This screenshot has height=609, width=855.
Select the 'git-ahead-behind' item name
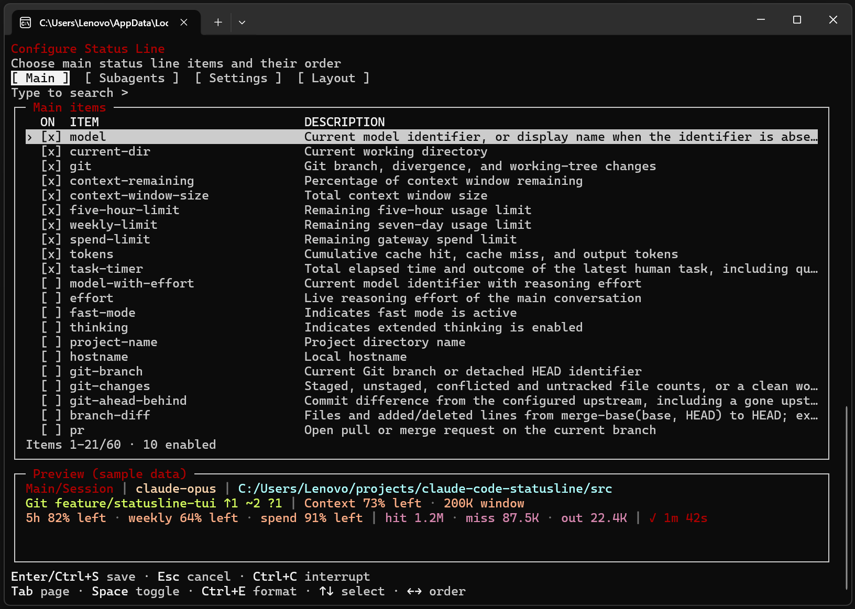(x=128, y=401)
